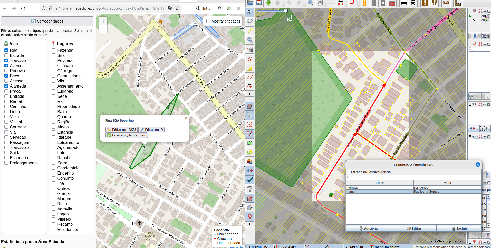The height and width of the screenshot is (248, 491).
Task: Collapse the layers panel with its arrow
Action: 470,11
